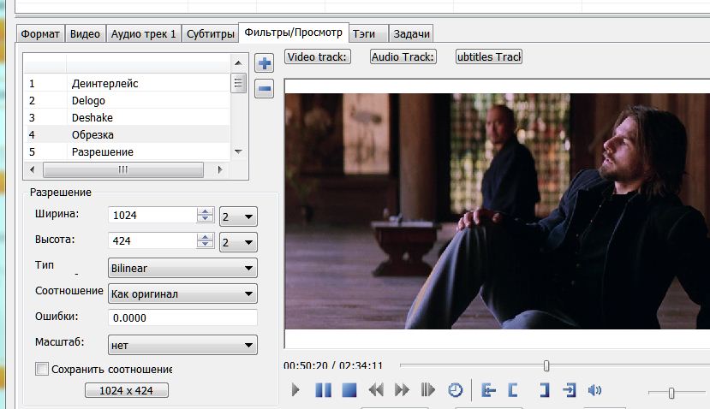The image size is (710, 409).
Task: Set trim start bracket
Action: pyautogui.click(x=513, y=389)
